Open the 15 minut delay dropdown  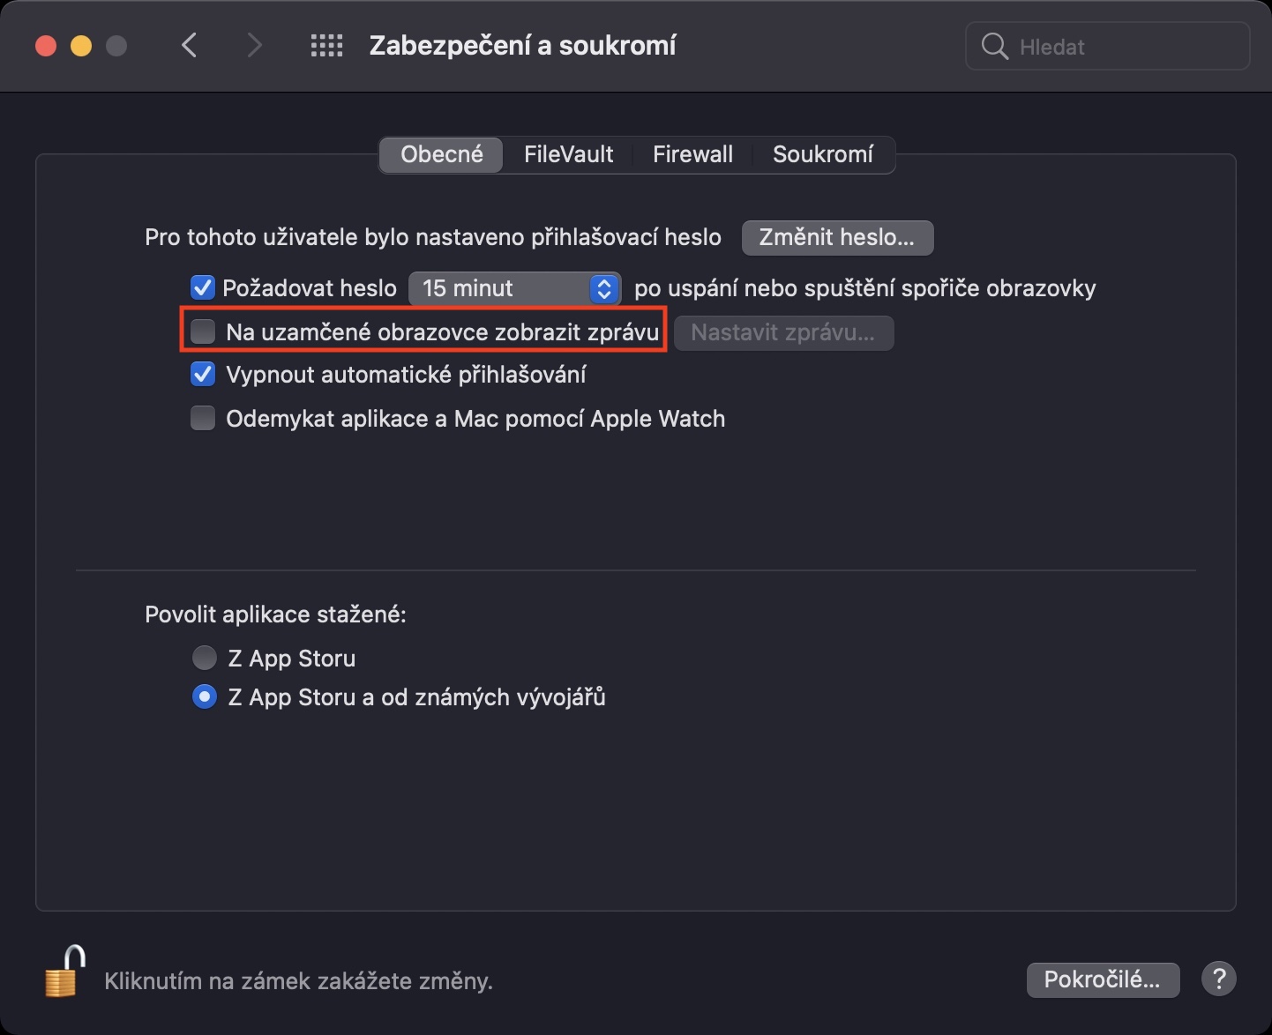514,288
